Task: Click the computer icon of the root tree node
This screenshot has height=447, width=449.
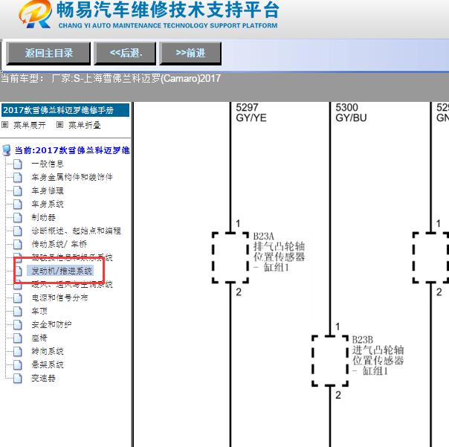Action: tap(7, 150)
